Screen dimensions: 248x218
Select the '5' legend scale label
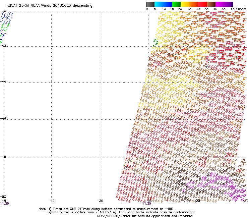pyautogui.click(x=155, y=9)
